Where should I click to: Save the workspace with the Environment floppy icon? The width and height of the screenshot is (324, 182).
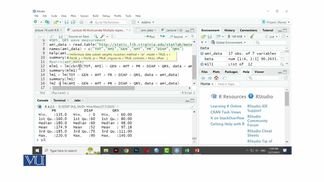coord(210,36)
